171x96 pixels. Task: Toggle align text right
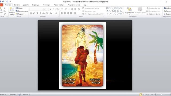pyautogui.click(x=68, y=13)
